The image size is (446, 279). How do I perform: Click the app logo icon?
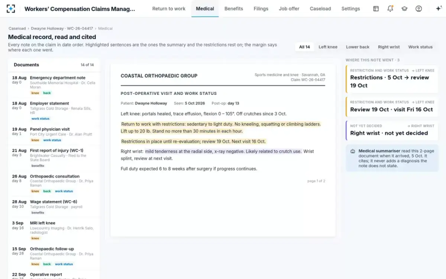tap(11, 9)
